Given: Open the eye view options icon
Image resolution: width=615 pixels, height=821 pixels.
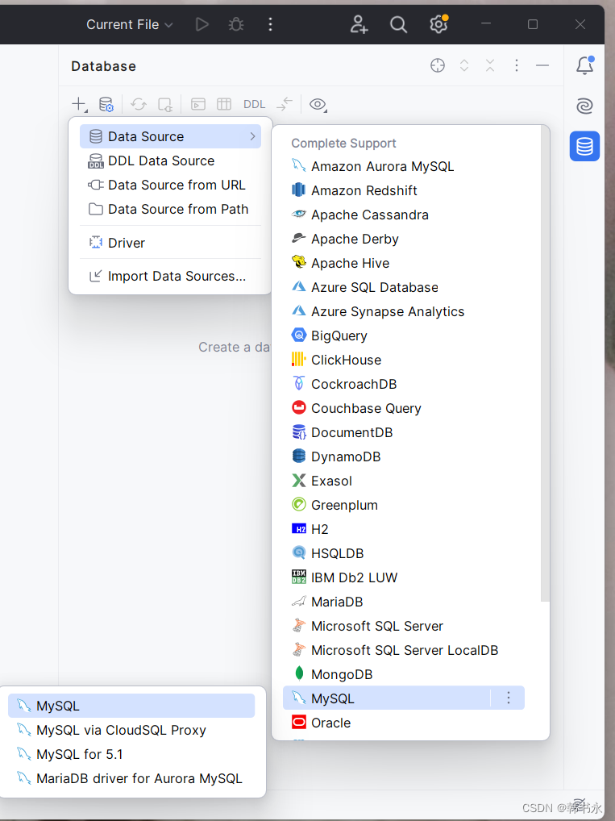Looking at the screenshot, I should pyautogui.click(x=318, y=104).
